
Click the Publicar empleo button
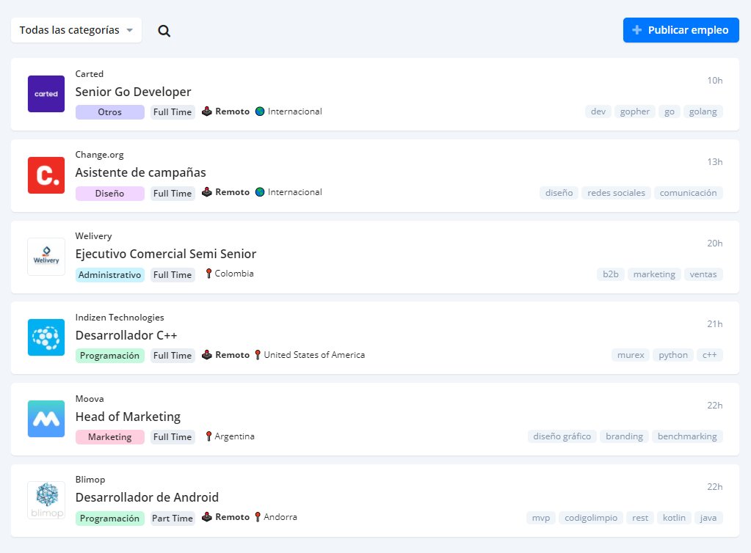(x=681, y=30)
